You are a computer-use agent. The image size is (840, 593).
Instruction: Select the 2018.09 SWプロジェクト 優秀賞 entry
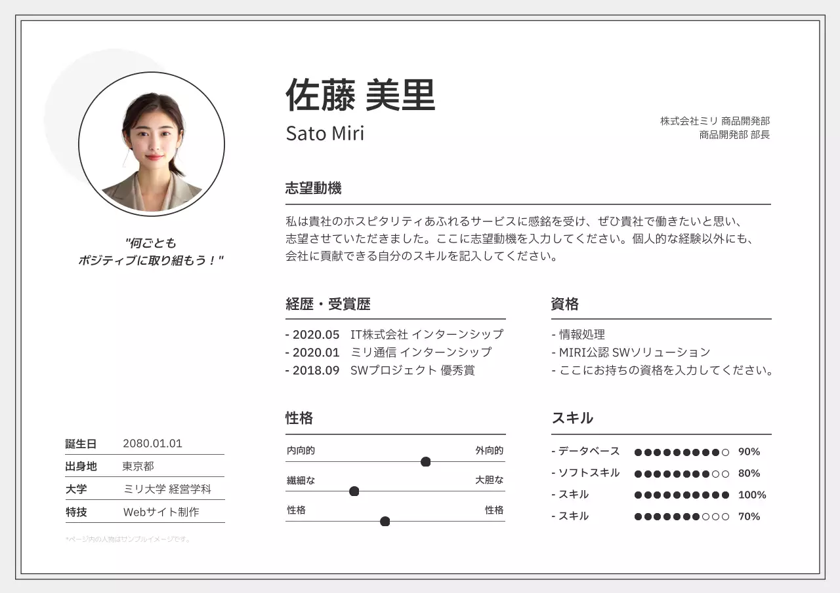pyautogui.click(x=381, y=370)
